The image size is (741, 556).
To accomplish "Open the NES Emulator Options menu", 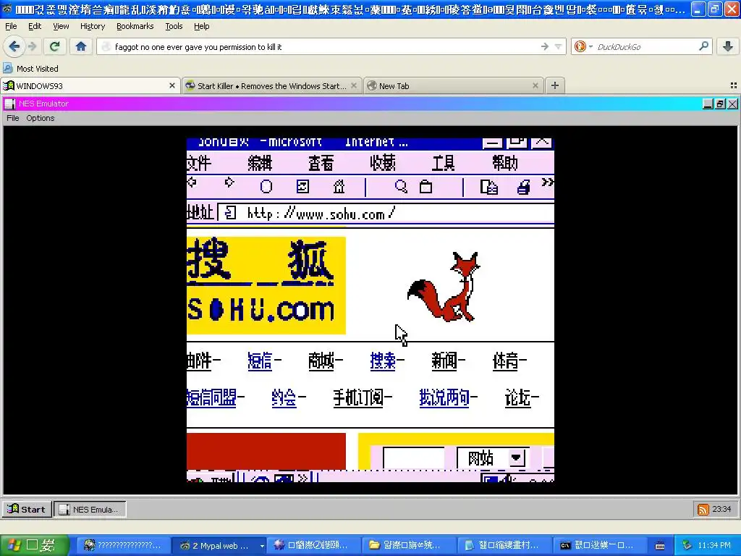I will tap(41, 118).
